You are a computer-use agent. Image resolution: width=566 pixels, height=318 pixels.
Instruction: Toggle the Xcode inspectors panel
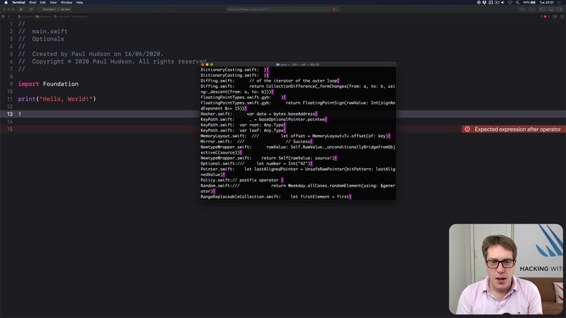560,9
